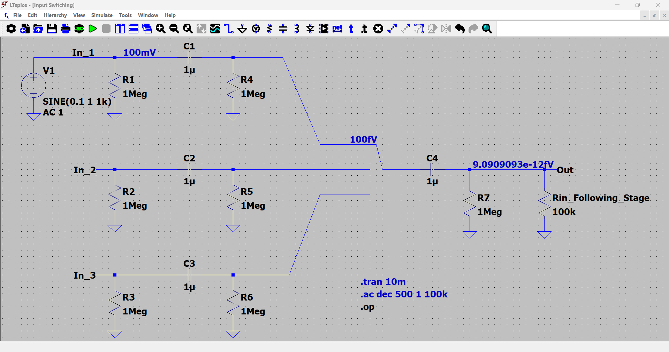This screenshot has height=352, width=669.
Task: Open the Hierarchy menu
Action: point(55,15)
